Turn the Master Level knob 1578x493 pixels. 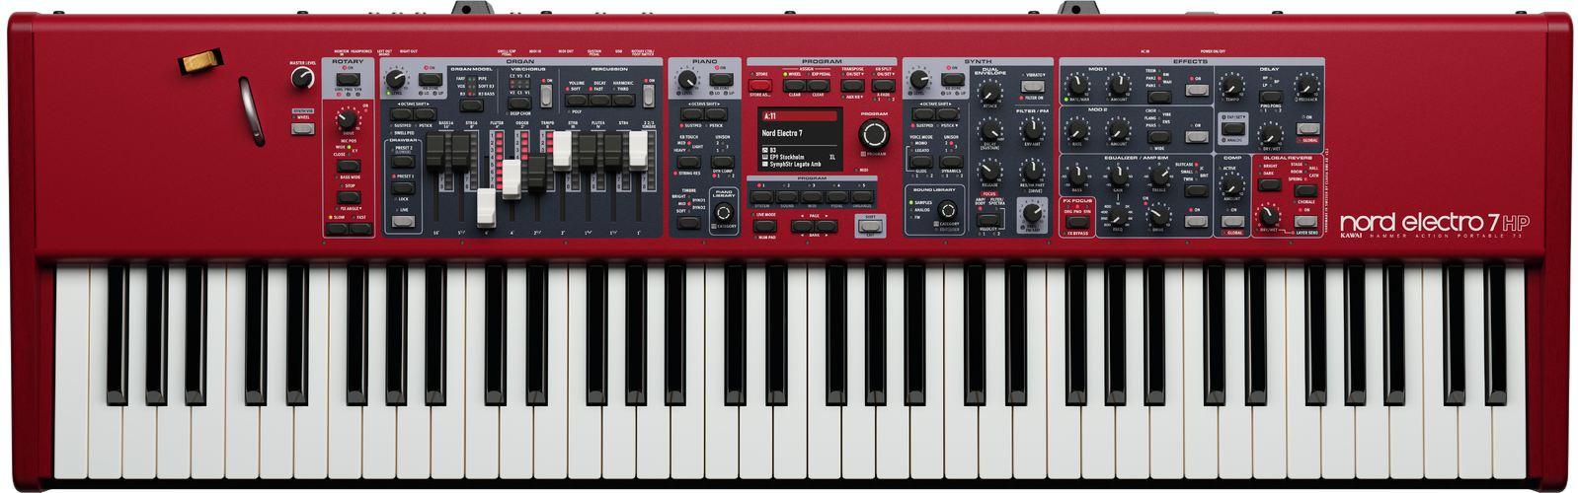[x=302, y=78]
